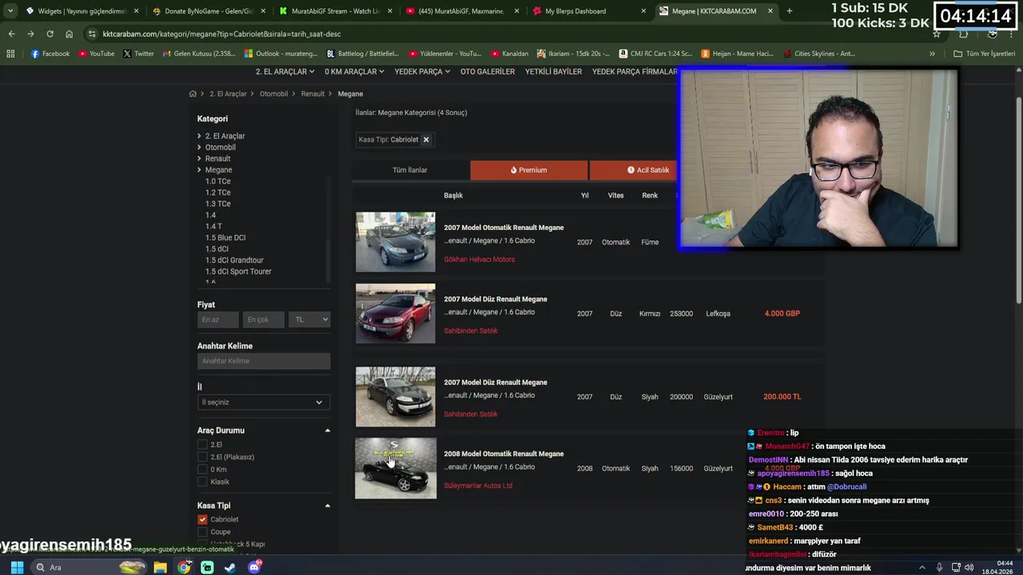Open the 2007 Model Otomatik Renault Megane listing
This screenshot has width=1023, height=575.
(504, 228)
